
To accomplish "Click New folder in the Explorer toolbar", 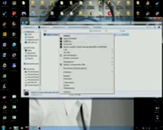I will tap(97, 27).
